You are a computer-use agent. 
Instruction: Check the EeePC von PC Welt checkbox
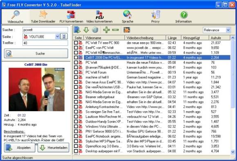coord(76,48)
